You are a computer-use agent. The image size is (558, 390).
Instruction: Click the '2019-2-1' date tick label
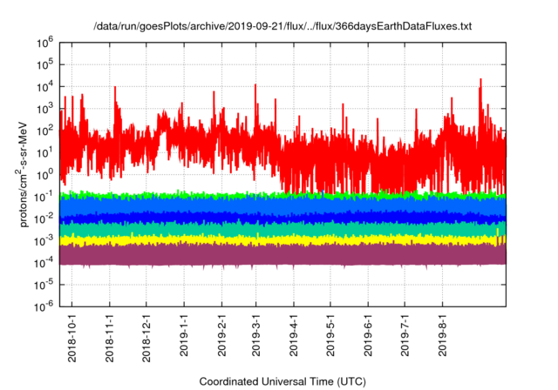click(221, 335)
